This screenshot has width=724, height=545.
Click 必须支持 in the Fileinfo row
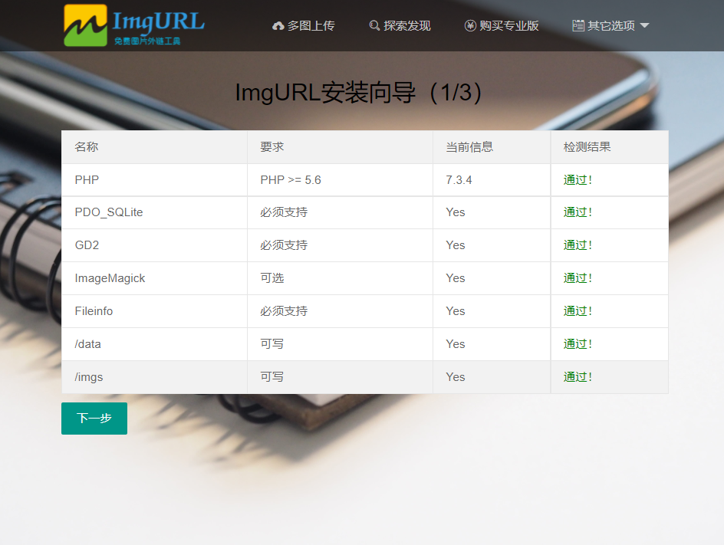(x=284, y=311)
